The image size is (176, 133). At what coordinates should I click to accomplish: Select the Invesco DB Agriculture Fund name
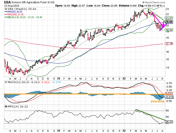coord(29,2)
